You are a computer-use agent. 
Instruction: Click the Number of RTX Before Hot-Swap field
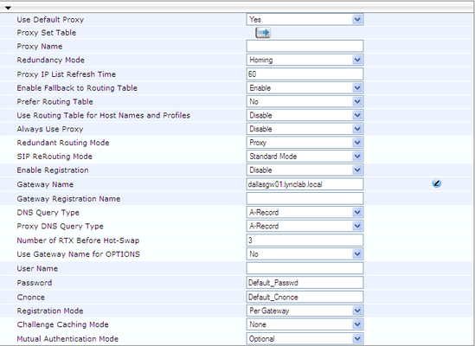(305, 240)
